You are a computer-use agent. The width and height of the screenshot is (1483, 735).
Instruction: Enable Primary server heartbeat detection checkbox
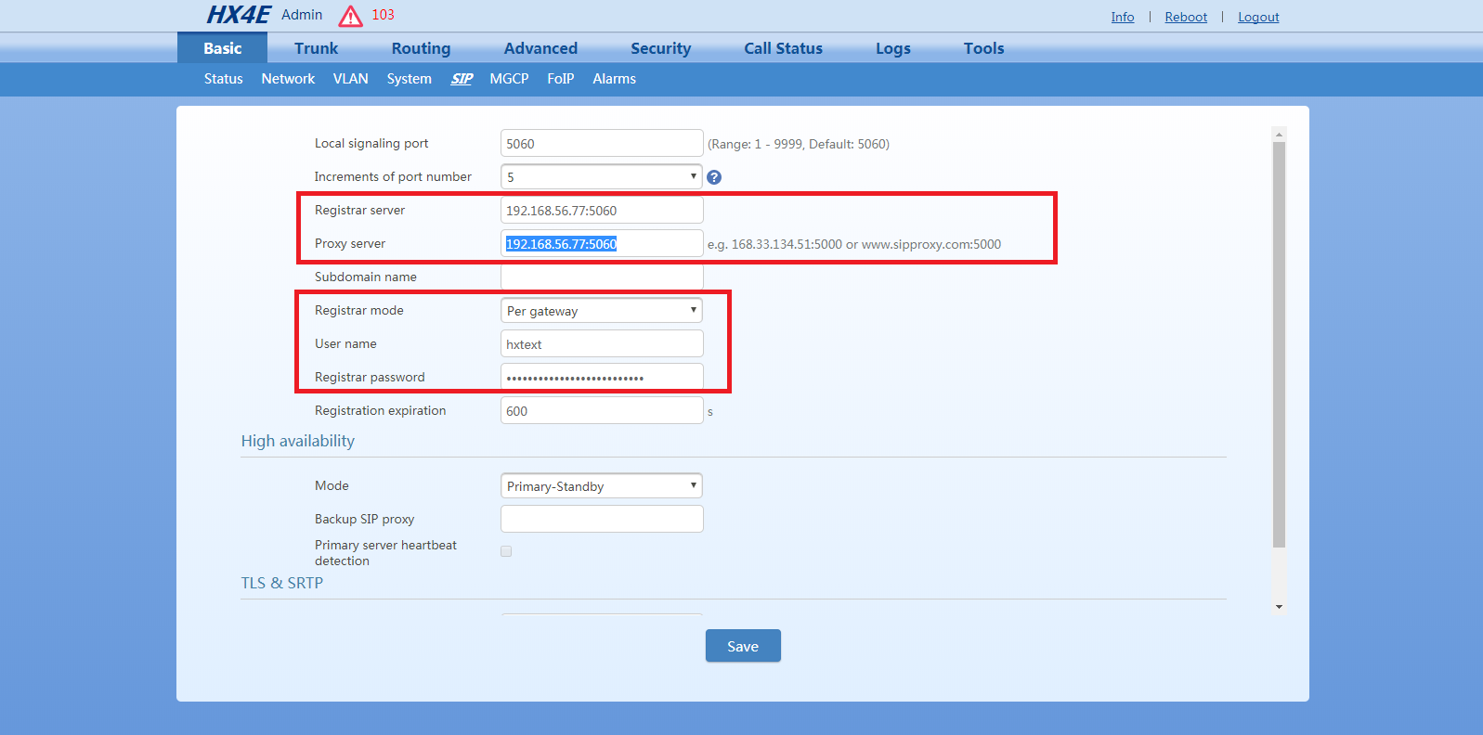506,551
